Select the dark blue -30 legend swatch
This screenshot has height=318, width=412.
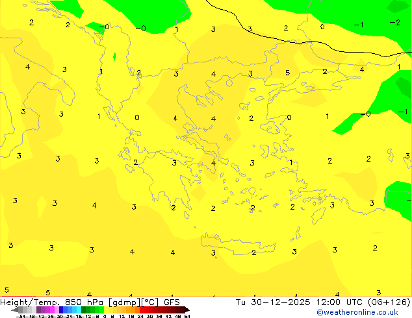tap(61, 310)
